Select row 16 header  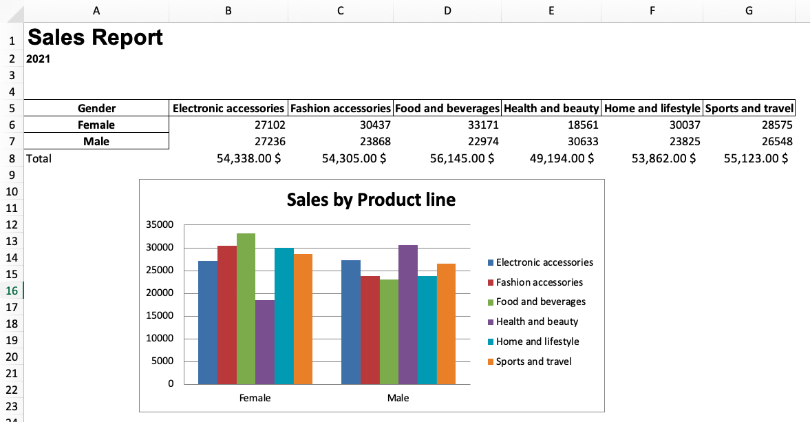pyautogui.click(x=12, y=291)
